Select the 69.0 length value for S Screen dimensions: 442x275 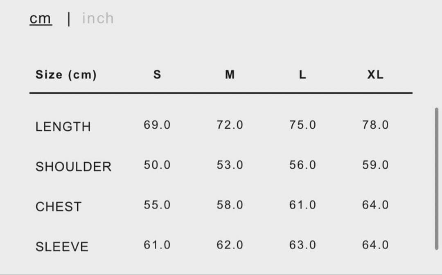157,125
